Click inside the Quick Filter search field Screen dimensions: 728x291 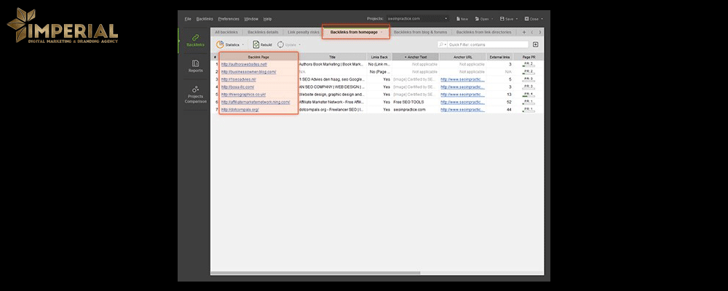click(488, 44)
